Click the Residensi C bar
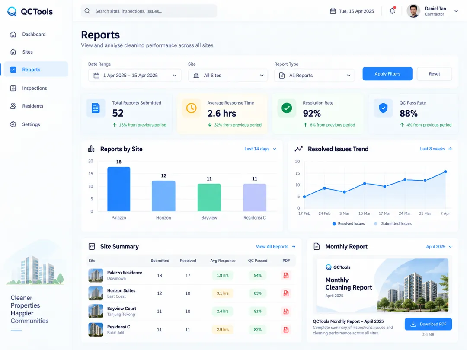 (x=255, y=197)
